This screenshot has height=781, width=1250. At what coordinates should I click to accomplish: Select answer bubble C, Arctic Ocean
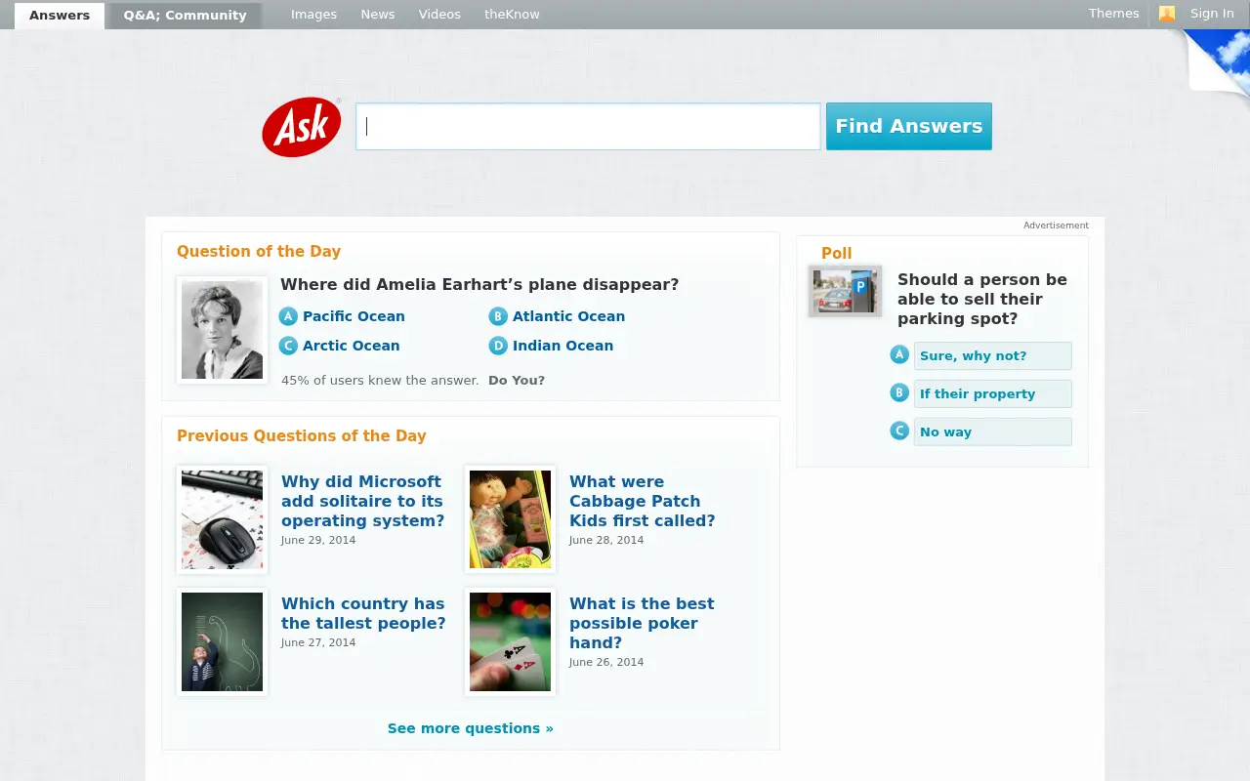coord(288,346)
